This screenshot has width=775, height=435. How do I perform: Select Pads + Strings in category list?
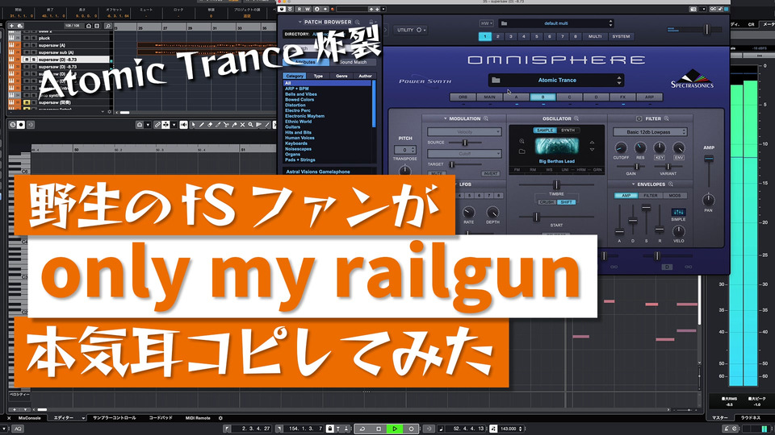[300, 159]
